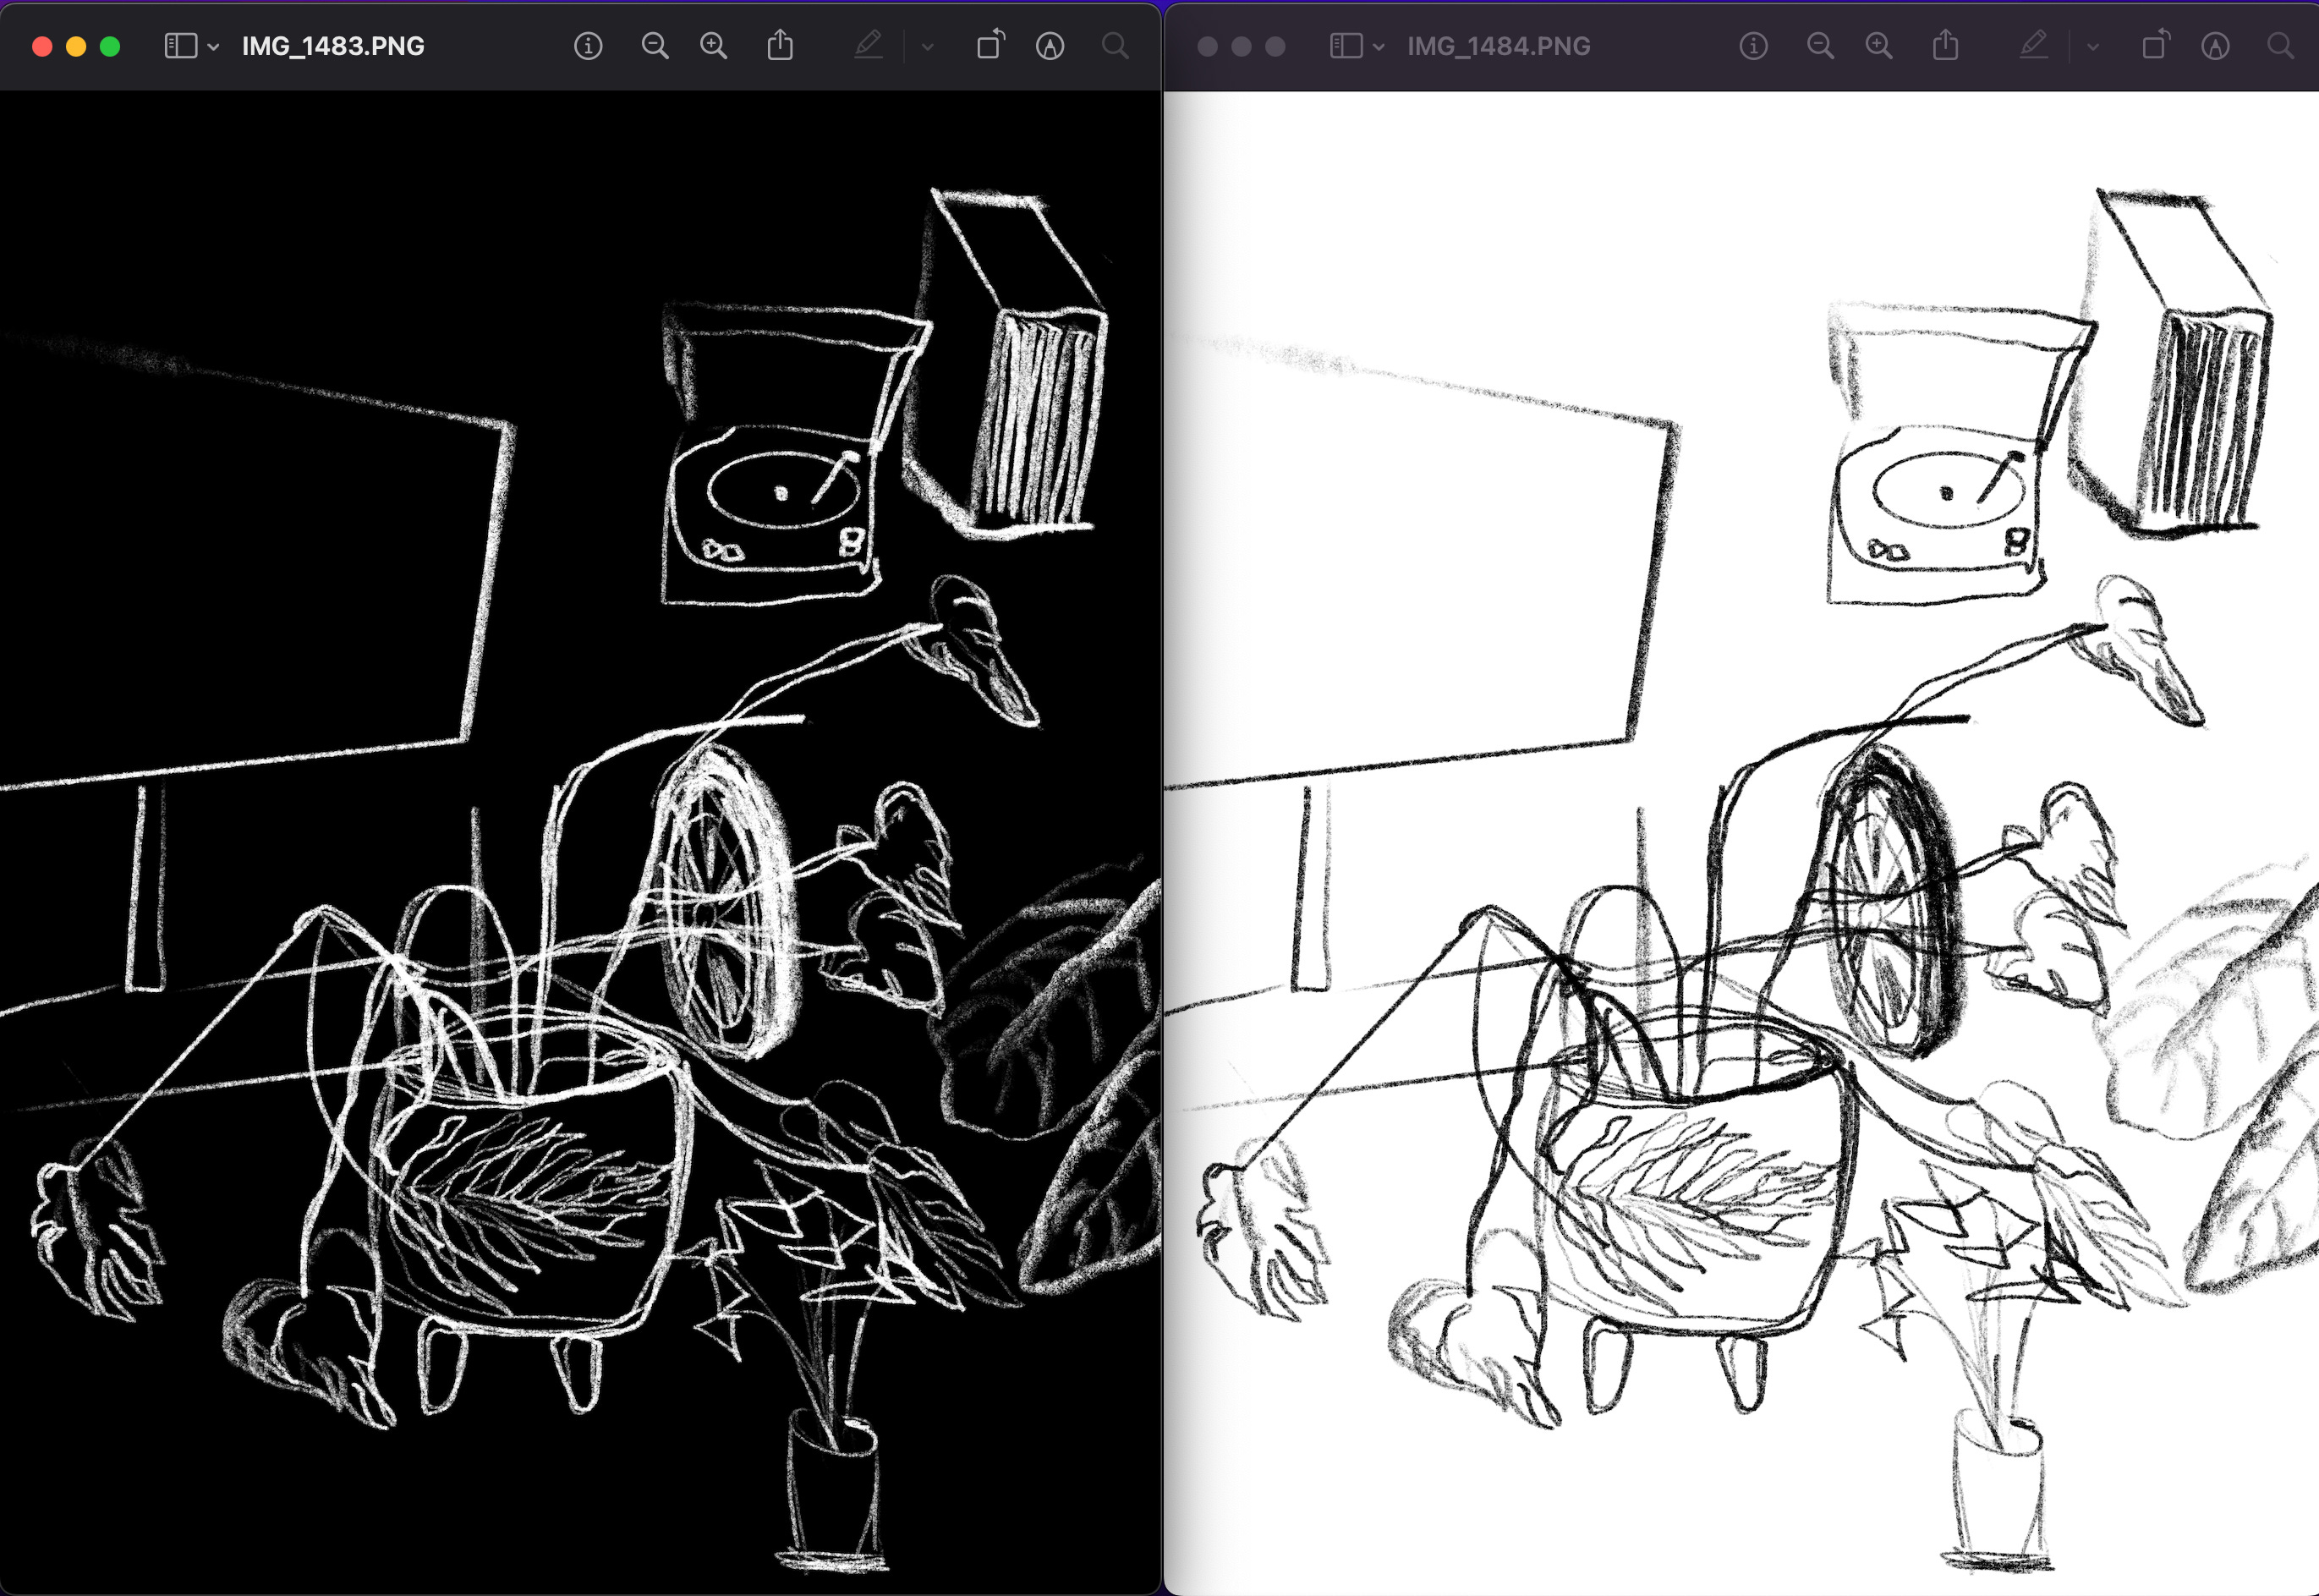
Task: Open info inspector in IMG_1484.PNG window
Action: [1753, 46]
